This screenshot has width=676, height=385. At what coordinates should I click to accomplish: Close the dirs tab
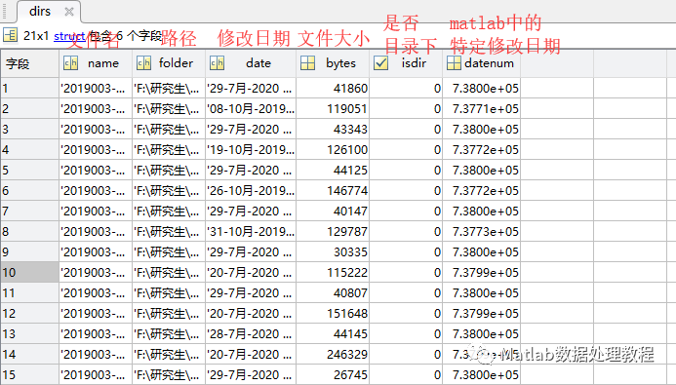(x=69, y=12)
